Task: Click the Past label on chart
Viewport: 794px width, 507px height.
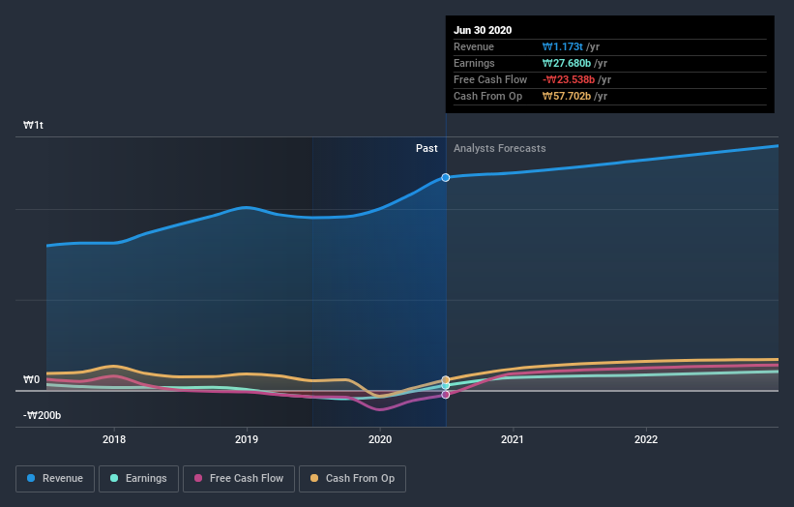Action: pyautogui.click(x=426, y=148)
